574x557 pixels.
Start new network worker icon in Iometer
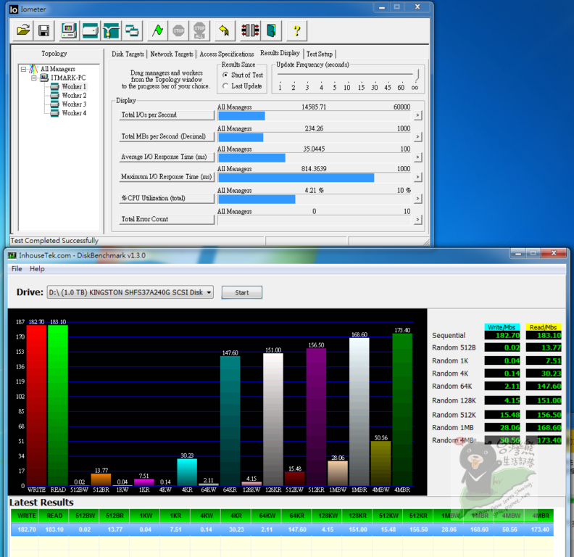[x=111, y=30]
